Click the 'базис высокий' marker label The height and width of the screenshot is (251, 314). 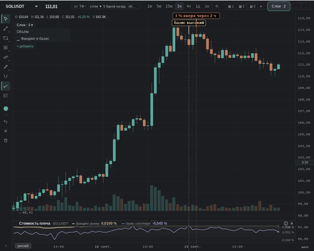click(x=189, y=23)
